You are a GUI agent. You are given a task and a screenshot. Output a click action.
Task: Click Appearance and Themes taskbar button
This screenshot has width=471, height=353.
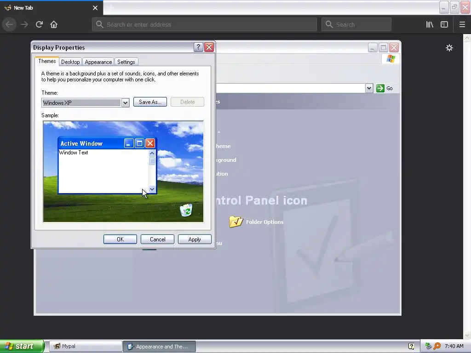click(160, 347)
